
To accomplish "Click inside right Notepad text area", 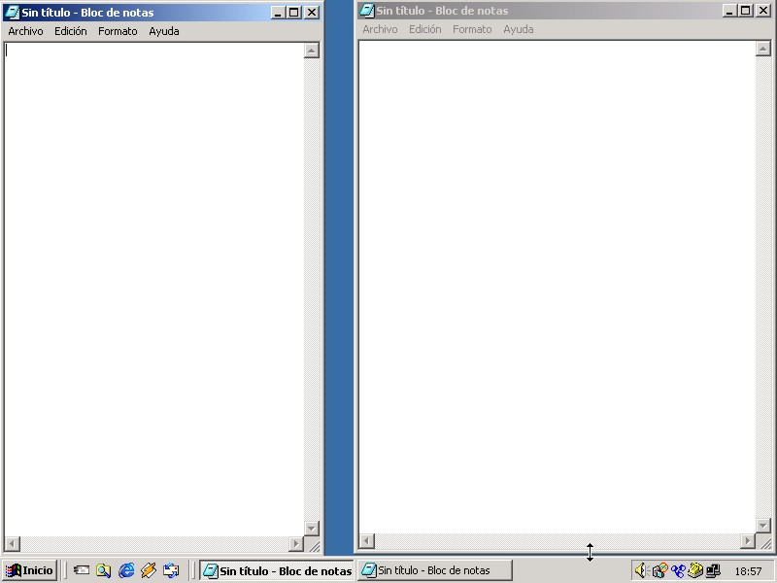I will [557, 287].
